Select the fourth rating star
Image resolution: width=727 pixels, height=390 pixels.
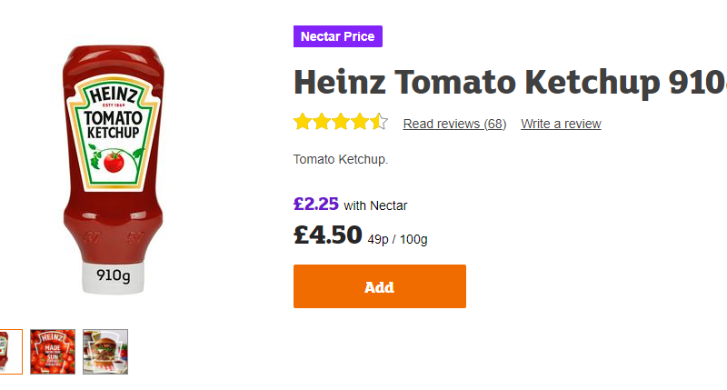[360, 122]
